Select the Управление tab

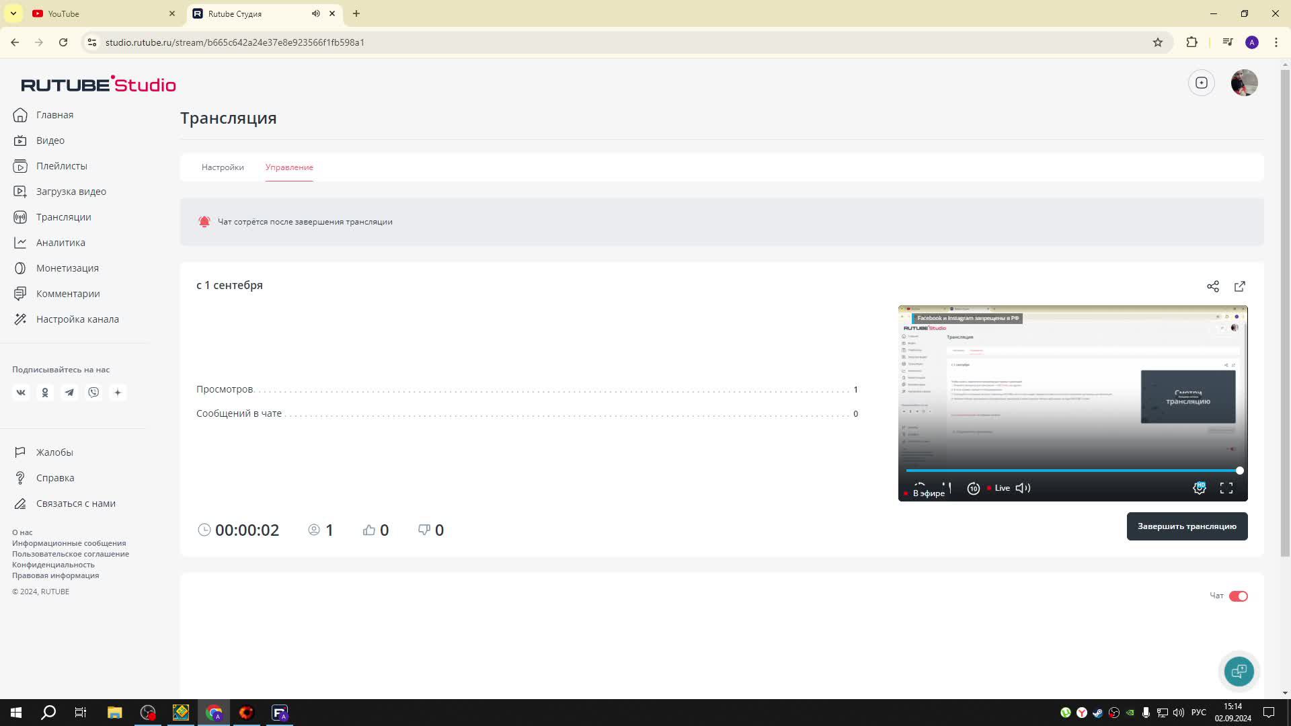pos(289,167)
